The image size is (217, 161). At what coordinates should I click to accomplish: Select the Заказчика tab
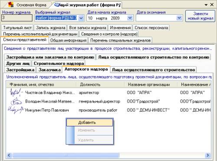[49, 70]
